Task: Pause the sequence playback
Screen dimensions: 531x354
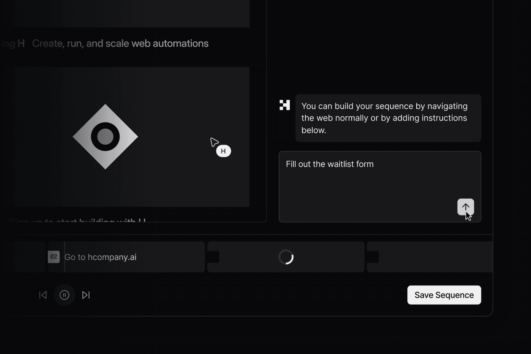Action: click(64, 295)
